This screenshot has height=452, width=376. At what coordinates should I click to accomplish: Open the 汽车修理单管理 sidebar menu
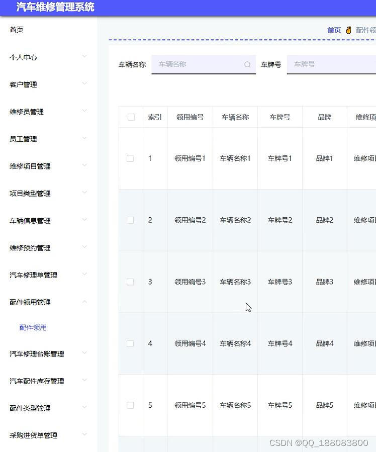point(33,275)
